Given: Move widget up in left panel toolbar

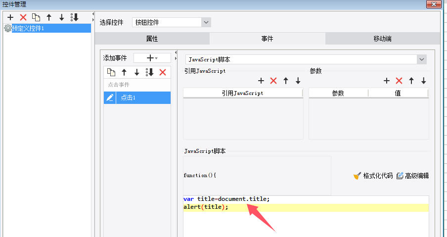Looking at the screenshot, I should pyautogui.click(x=48, y=17).
